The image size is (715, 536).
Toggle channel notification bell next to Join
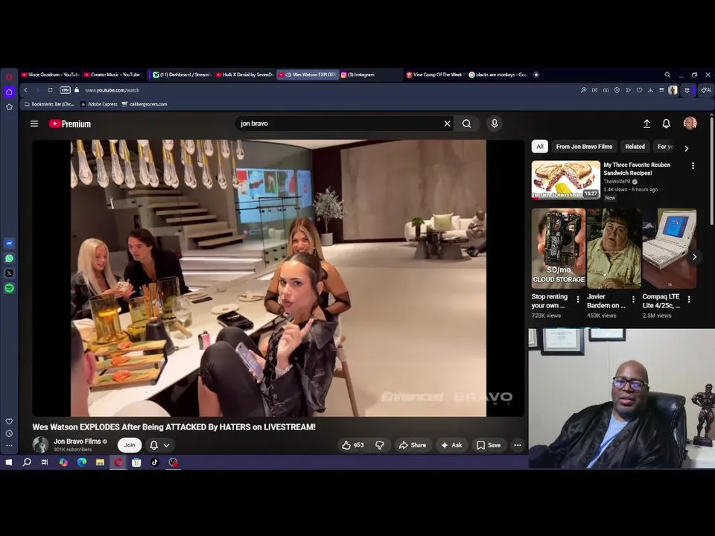point(154,445)
